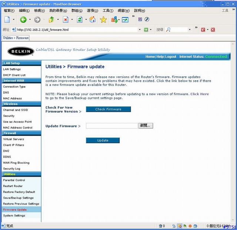Screen dimensions: 237x230
Task: Open the 選項(O) menu
Action: (93, 11)
